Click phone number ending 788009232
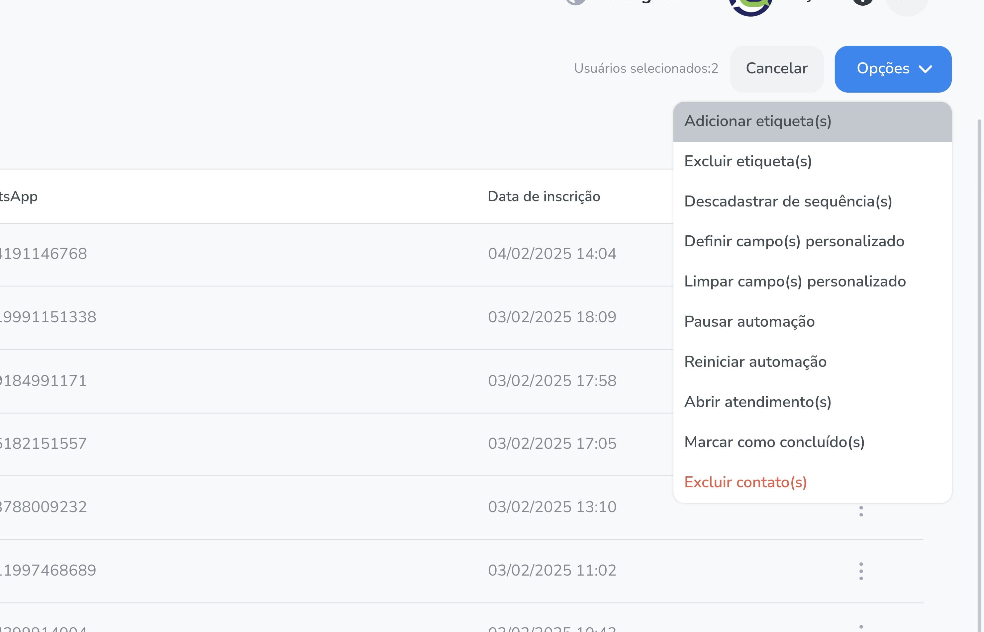The image size is (984, 632). coord(43,507)
